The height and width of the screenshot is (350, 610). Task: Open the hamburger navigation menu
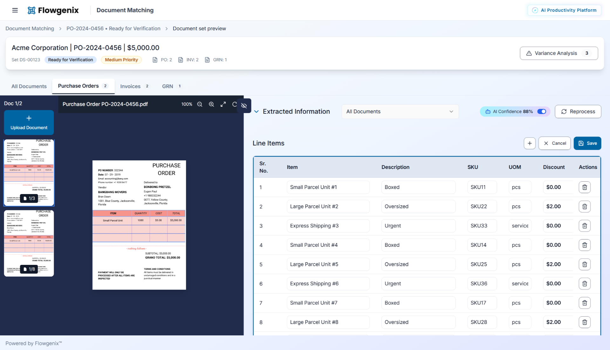[15, 10]
